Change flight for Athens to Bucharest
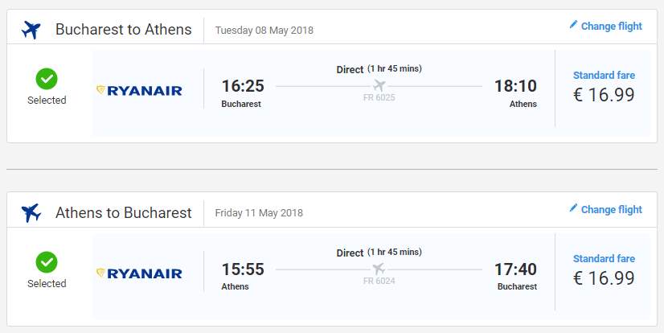664x333 pixels. pos(611,209)
